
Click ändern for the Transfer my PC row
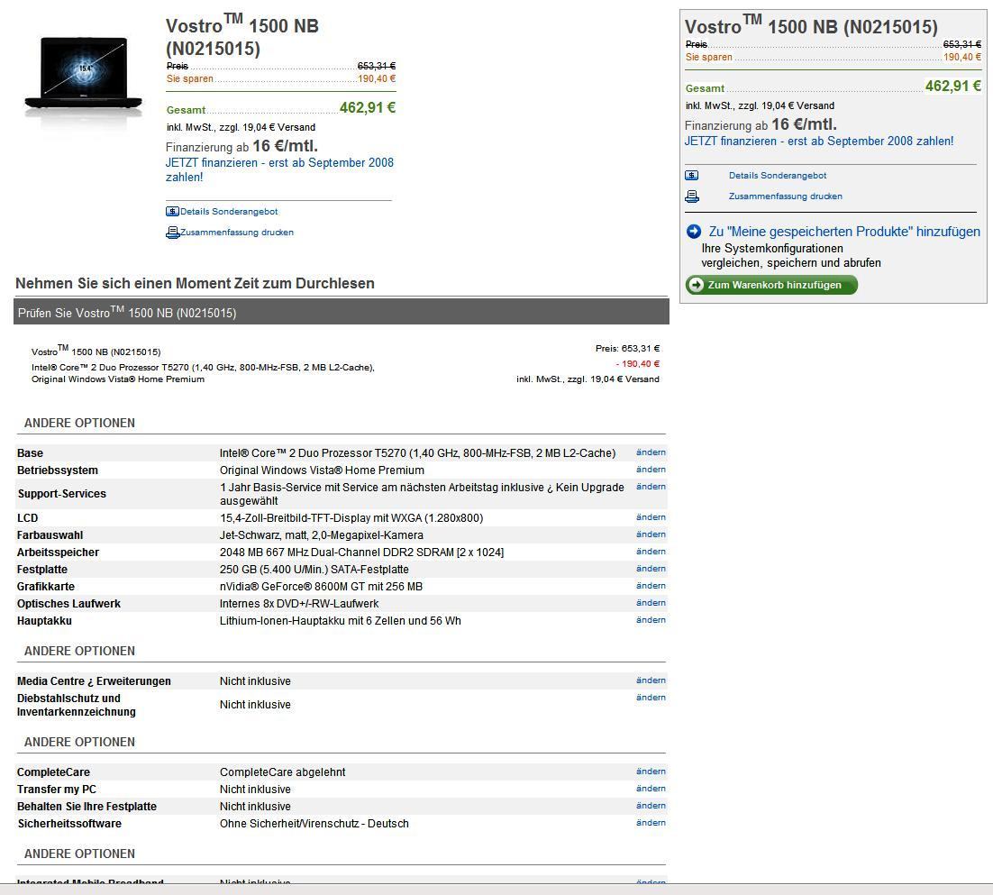[x=651, y=789]
